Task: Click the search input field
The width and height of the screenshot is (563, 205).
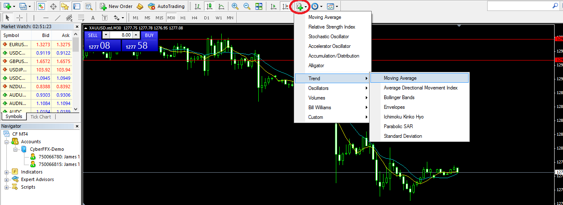Action: click(x=520, y=6)
